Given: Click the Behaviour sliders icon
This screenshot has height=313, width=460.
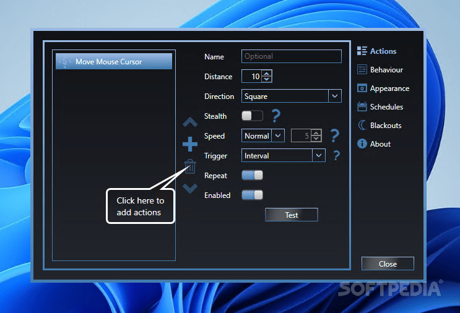Looking at the screenshot, I should tap(362, 70).
